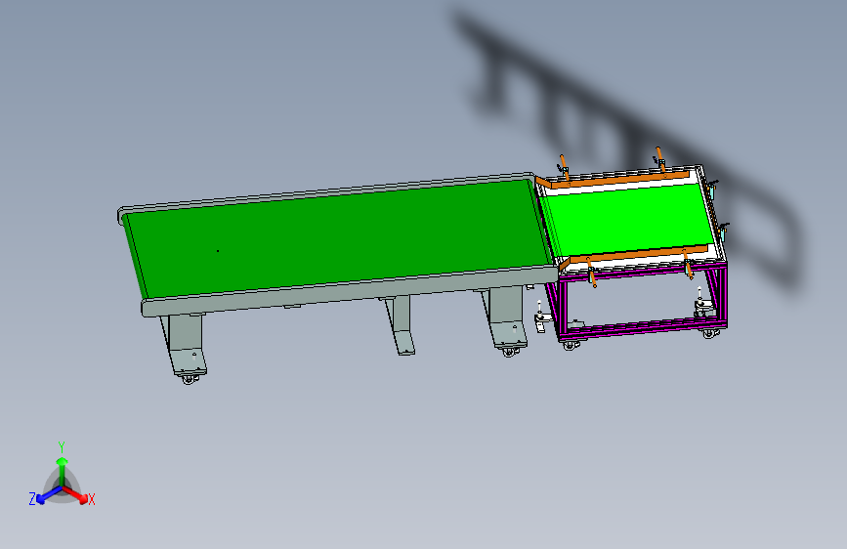Select the grey front side rail of the long conveyor
This screenshot has width=847, height=549.
click(349, 292)
